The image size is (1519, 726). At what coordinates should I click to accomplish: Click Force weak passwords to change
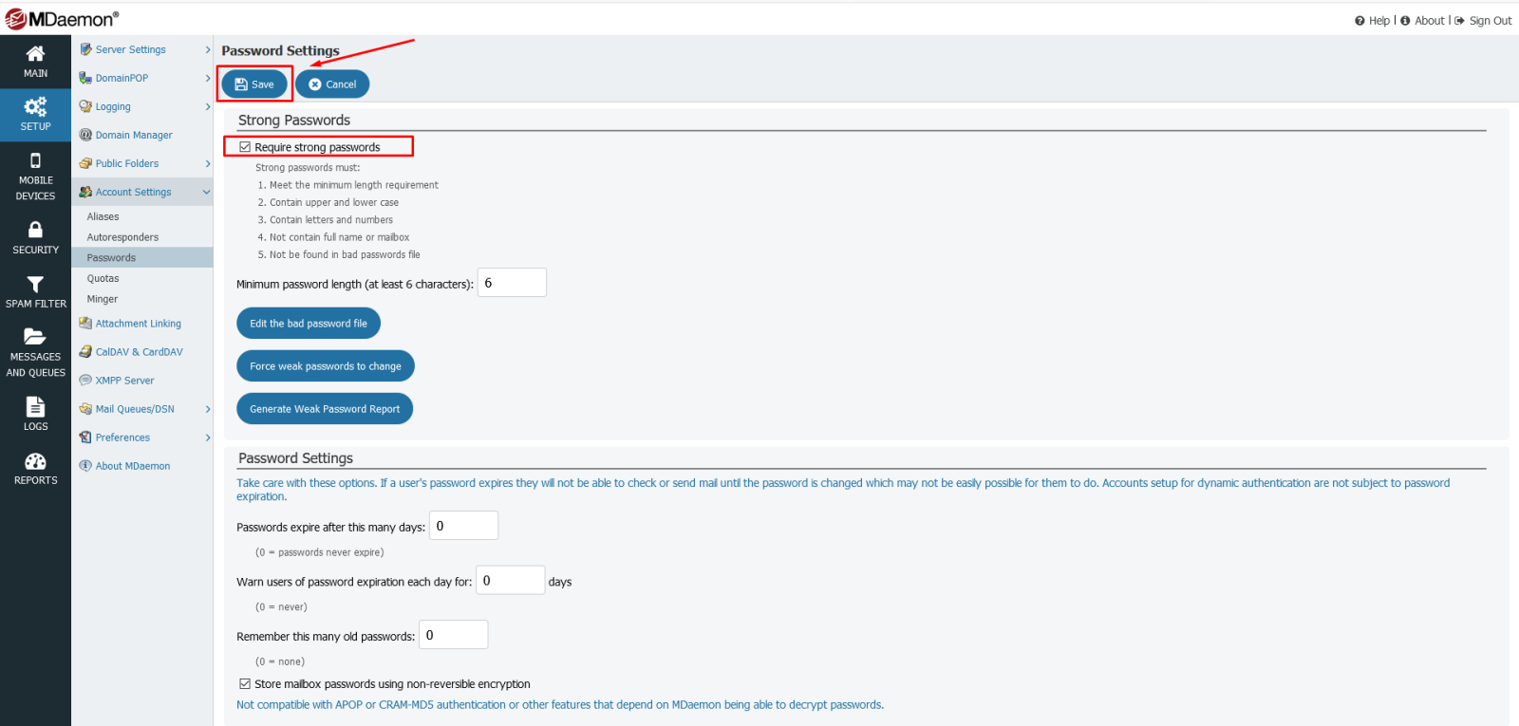tap(326, 366)
